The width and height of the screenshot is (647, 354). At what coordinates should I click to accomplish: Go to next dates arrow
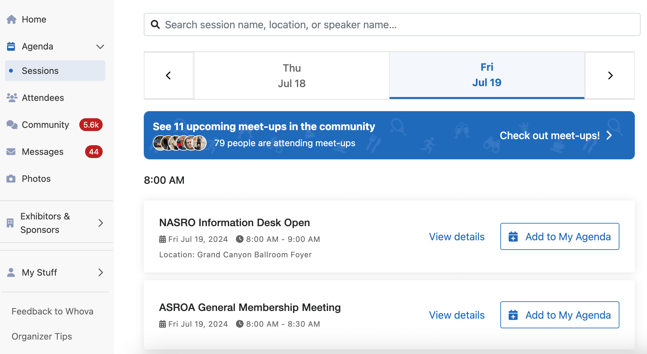coord(610,75)
